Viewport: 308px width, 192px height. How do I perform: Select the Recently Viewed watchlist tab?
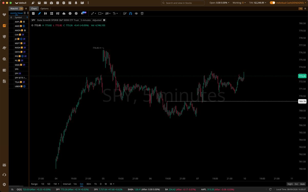[x=16, y=13]
